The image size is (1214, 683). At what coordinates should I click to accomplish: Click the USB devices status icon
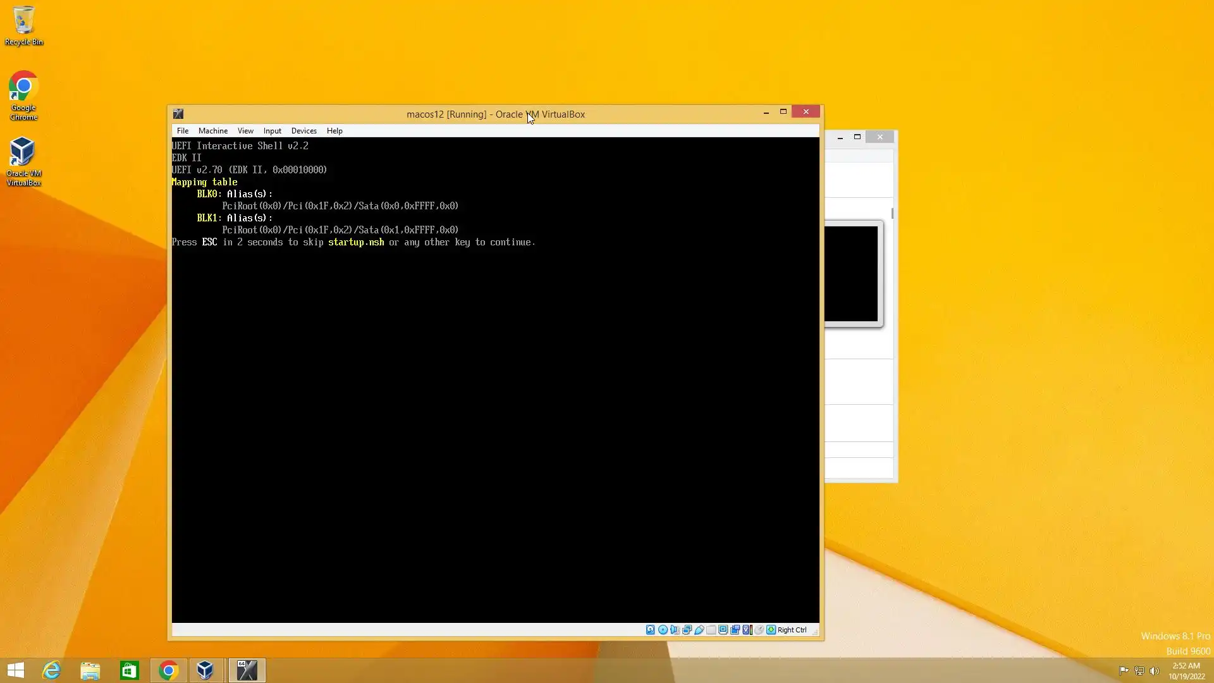tap(699, 630)
